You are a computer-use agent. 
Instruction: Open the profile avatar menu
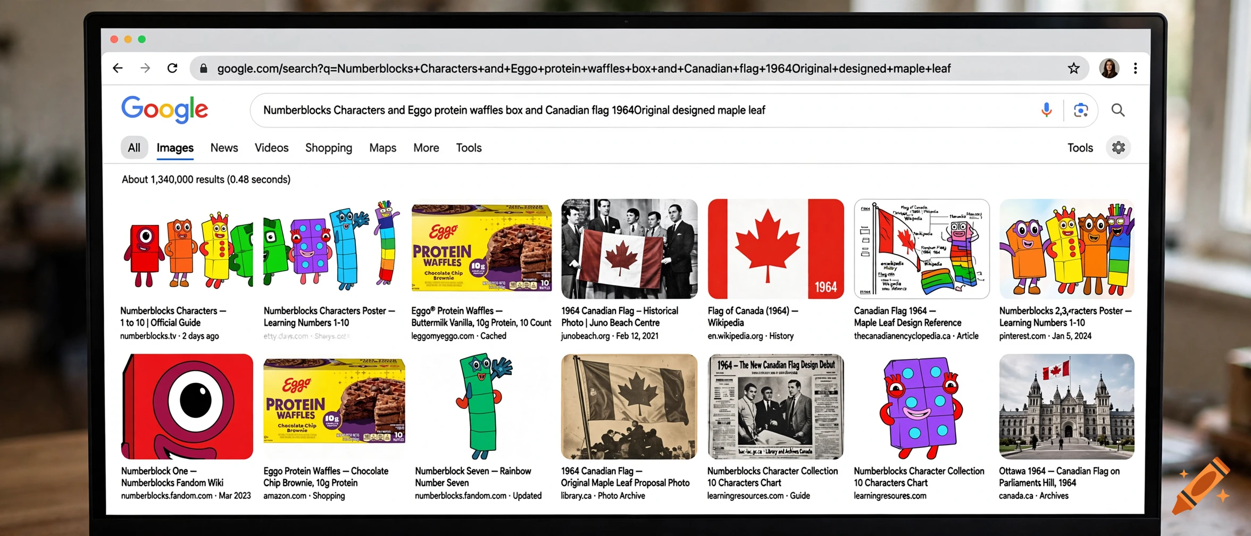coord(1109,68)
